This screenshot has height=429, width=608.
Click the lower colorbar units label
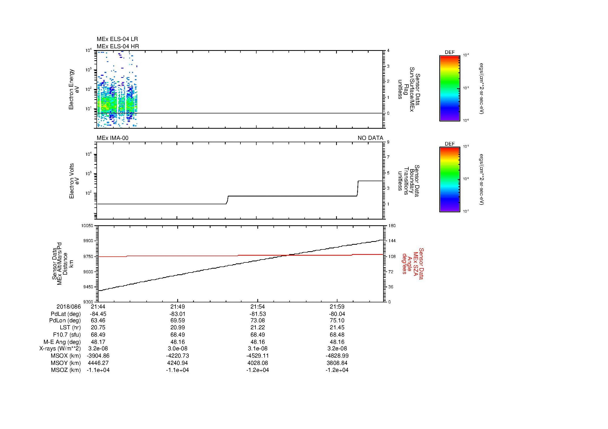482,180
